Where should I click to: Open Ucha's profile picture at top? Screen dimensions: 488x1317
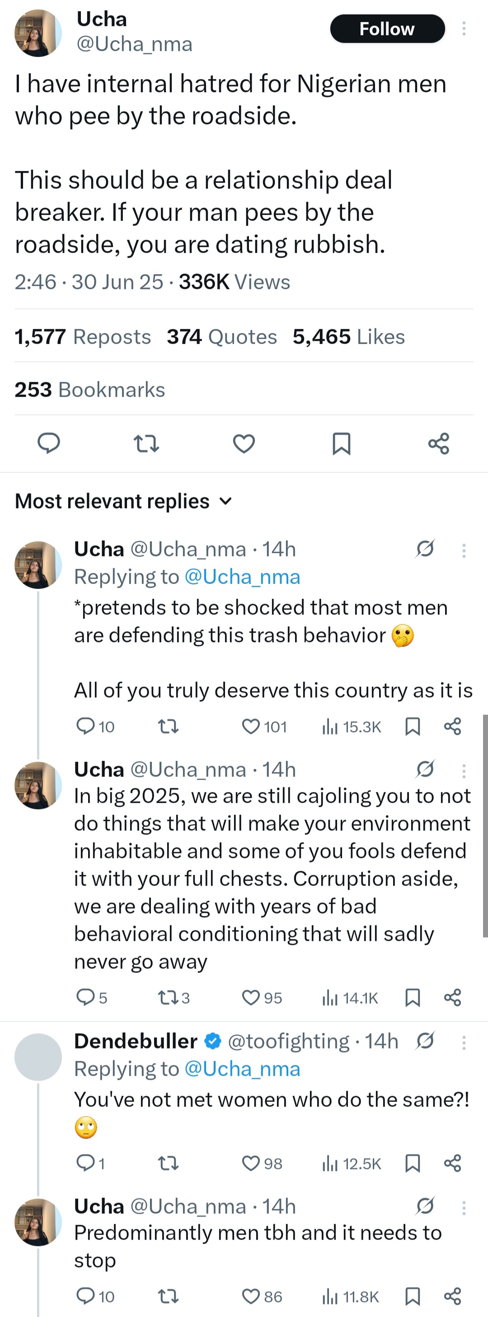tap(38, 33)
